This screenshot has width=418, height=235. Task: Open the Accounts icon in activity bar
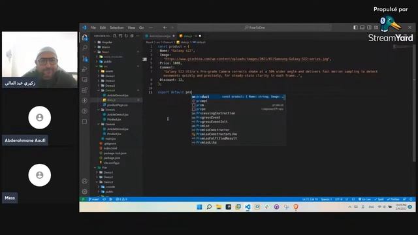(x=85, y=181)
